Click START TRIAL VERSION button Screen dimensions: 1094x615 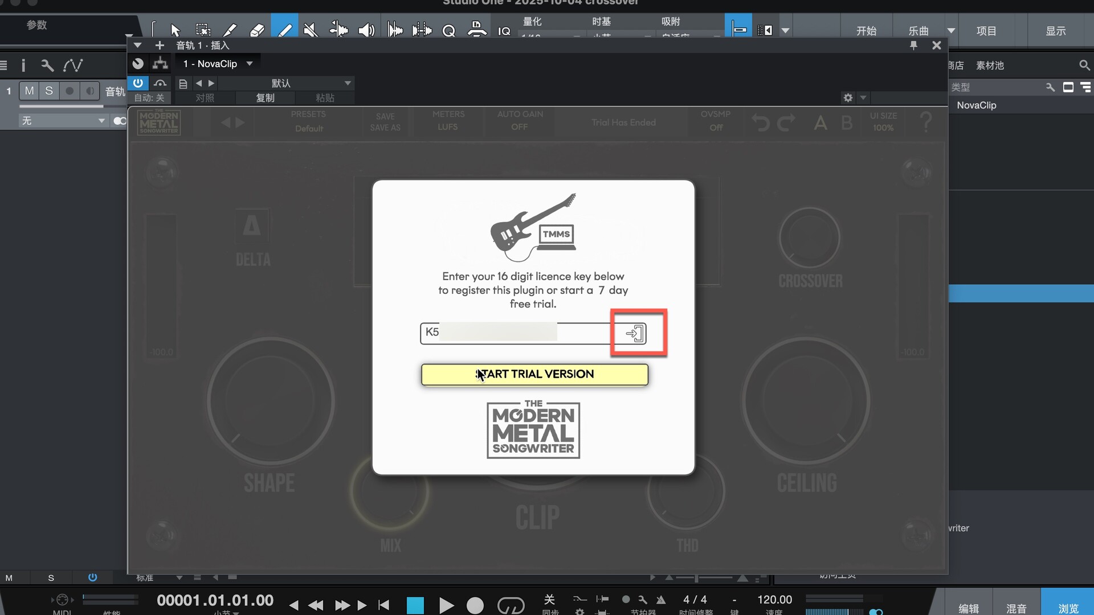pyautogui.click(x=534, y=374)
